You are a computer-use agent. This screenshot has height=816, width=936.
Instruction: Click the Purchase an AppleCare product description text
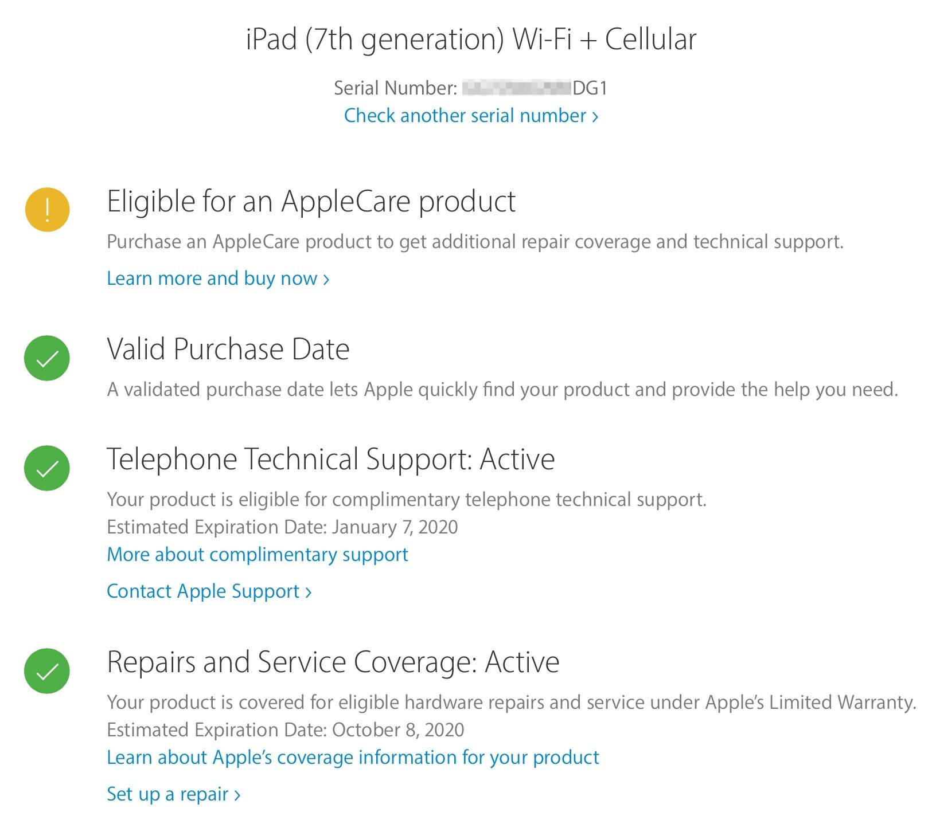click(475, 242)
